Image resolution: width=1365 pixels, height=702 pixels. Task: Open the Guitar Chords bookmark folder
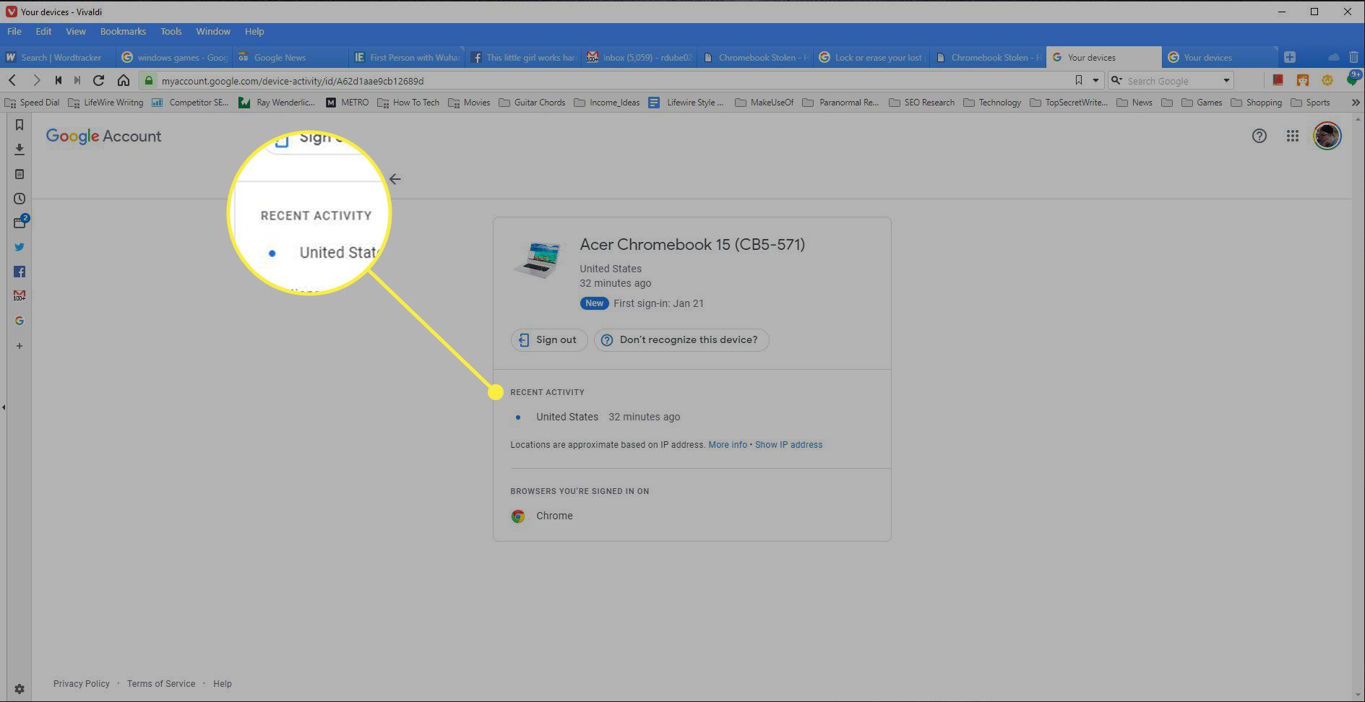[532, 103]
